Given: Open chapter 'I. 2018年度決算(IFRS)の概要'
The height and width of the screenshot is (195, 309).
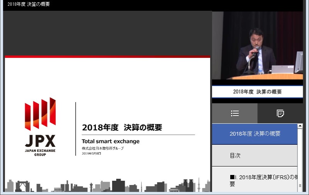Looking at the screenshot, I should 255,180.
